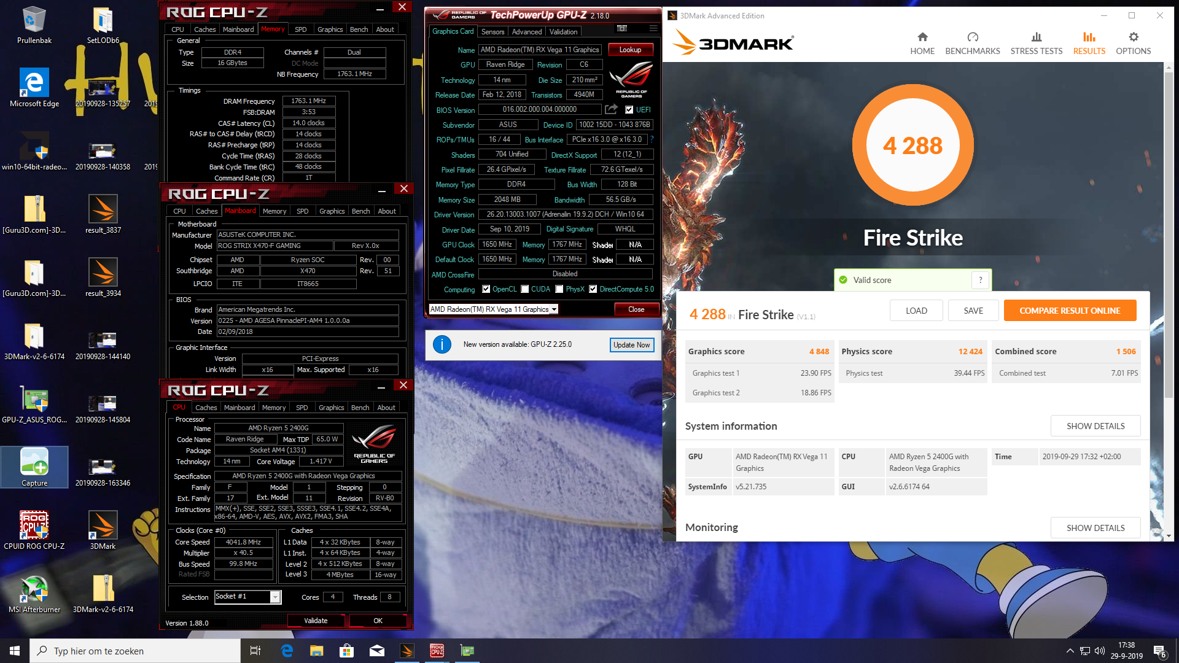Image resolution: width=1179 pixels, height=663 pixels.
Task: Launch CPUID ROG CPU-Z desktop shortcut
Action: pos(34,530)
